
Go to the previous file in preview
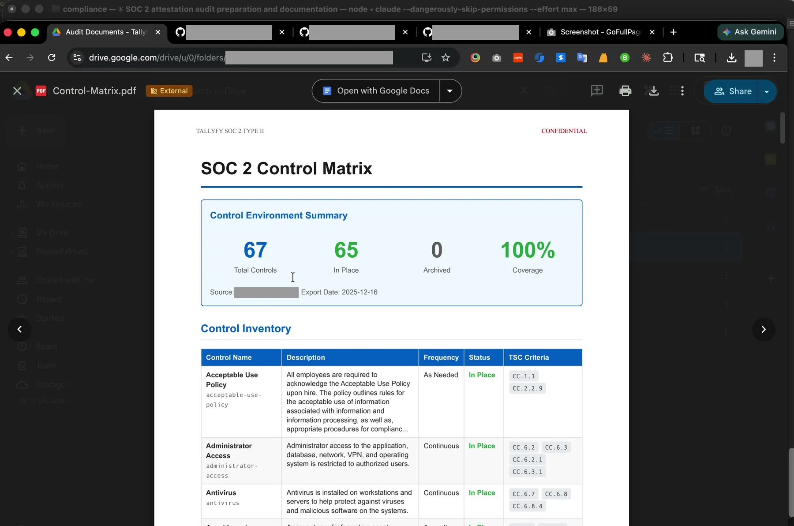19,329
